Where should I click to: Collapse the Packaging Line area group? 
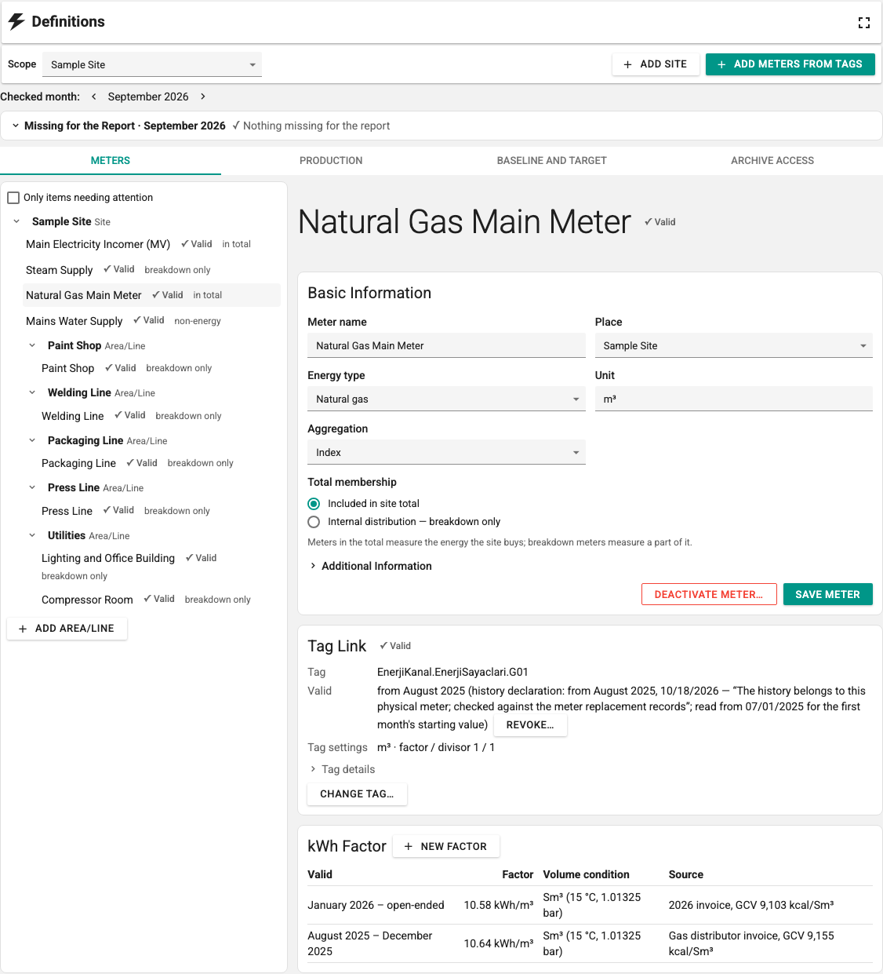[x=32, y=440]
